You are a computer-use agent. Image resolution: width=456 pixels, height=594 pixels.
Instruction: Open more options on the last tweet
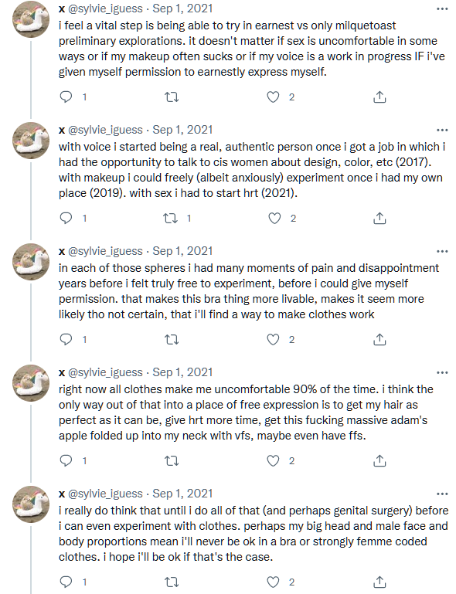(442, 494)
